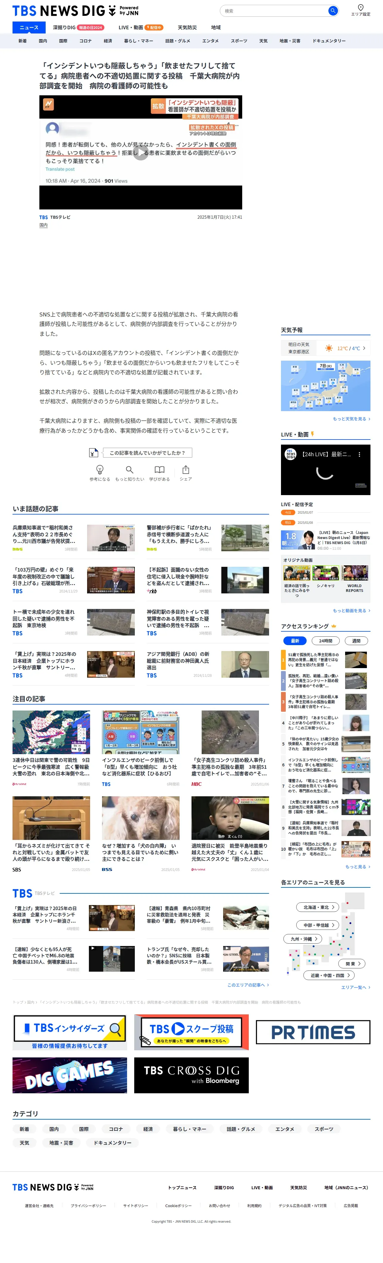Viewport: 383px width, 1263px height.
Task: Open お問い合わせ footer link
Action: 220,1205
